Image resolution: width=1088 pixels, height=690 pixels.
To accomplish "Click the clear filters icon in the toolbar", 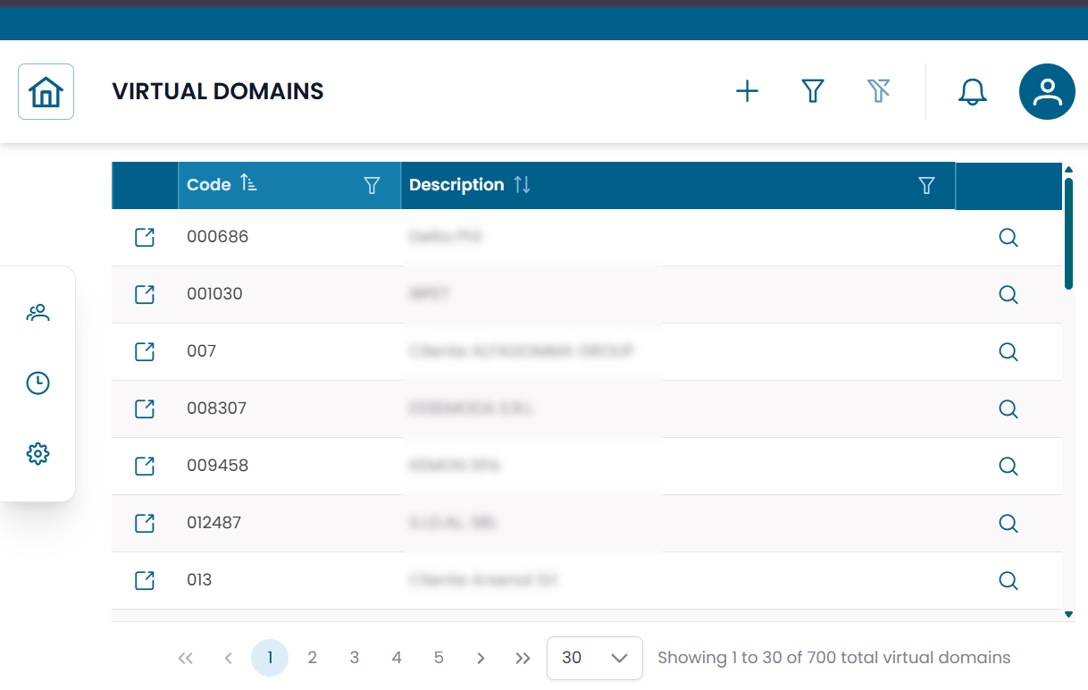I will point(879,91).
